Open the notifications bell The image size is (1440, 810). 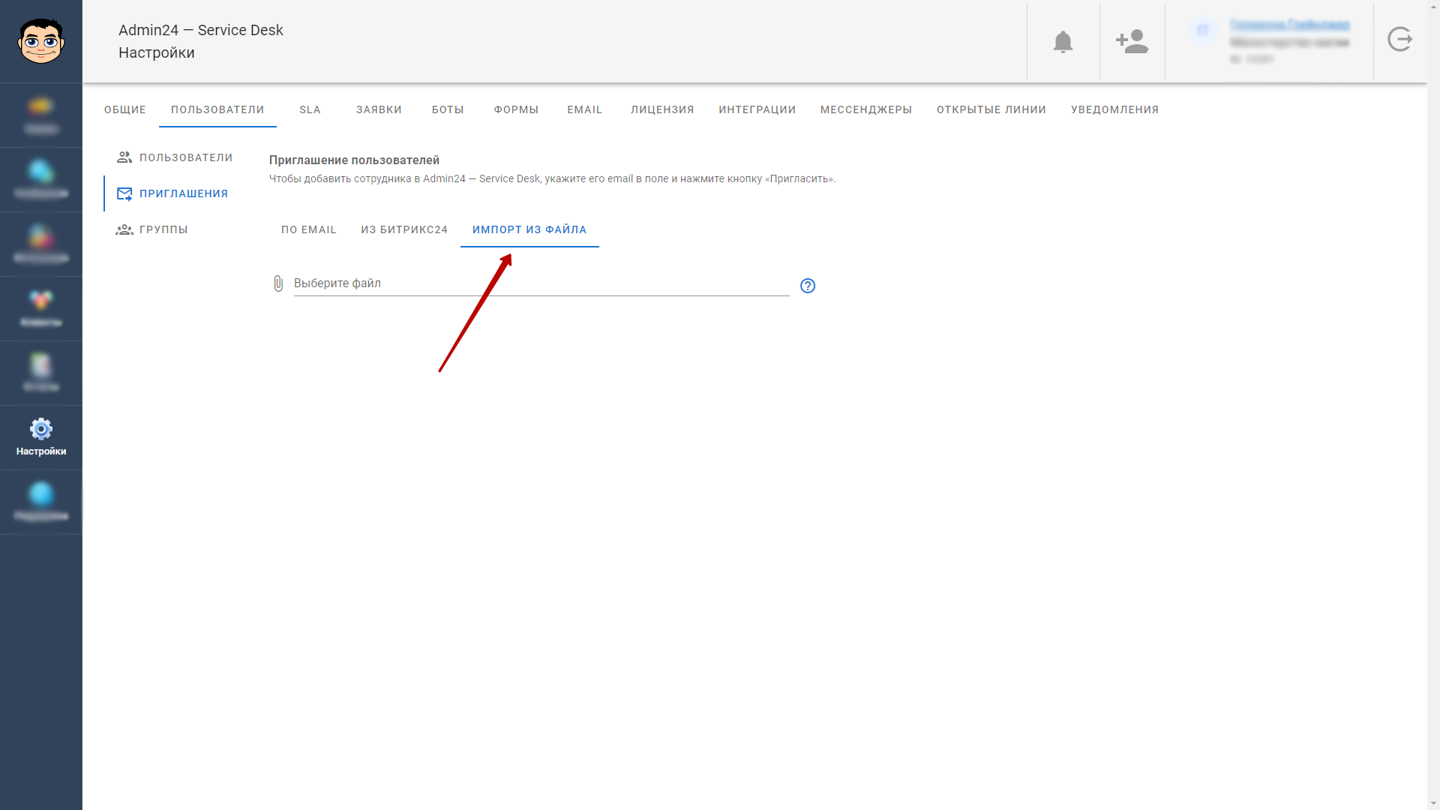1063,41
